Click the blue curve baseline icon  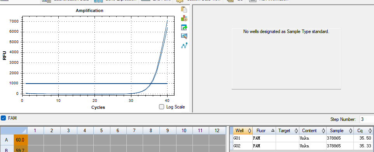[x=184, y=45]
